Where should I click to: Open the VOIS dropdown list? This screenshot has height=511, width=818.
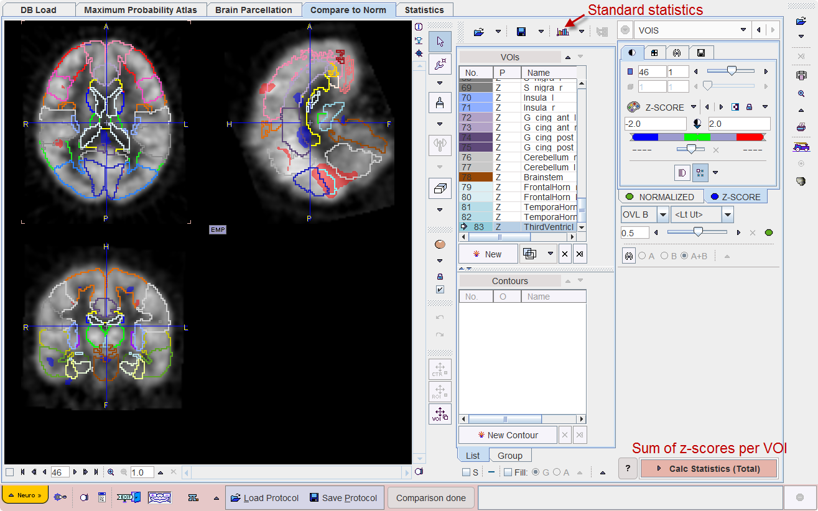pos(744,30)
